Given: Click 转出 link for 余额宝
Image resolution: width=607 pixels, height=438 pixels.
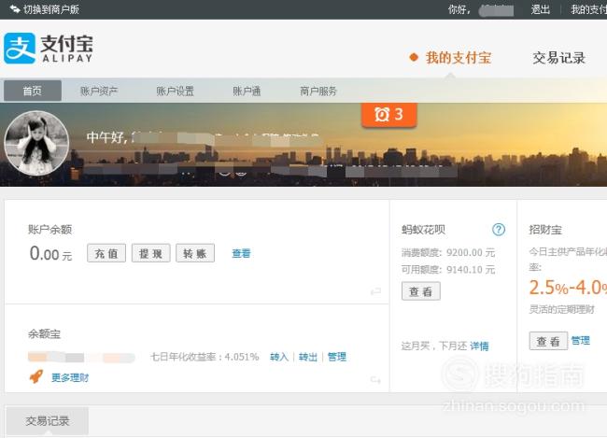Looking at the screenshot, I should pyautogui.click(x=308, y=357).
